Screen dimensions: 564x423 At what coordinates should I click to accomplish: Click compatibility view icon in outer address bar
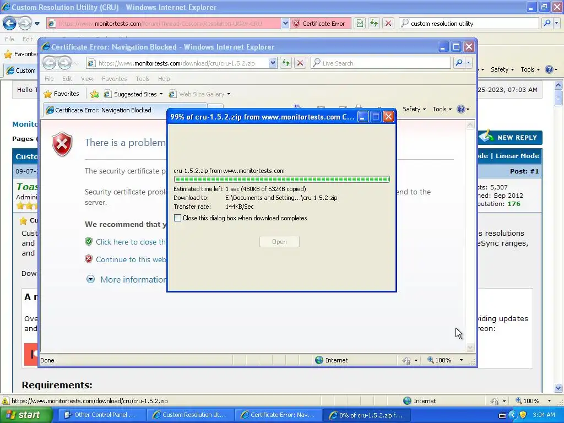(x=360, y=23)
